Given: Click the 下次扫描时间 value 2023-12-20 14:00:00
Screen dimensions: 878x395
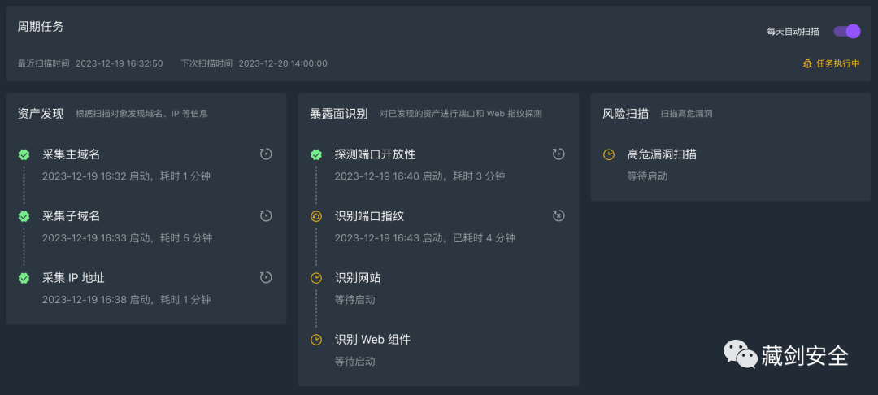Looking at the screenshot, I should [283, 63].
